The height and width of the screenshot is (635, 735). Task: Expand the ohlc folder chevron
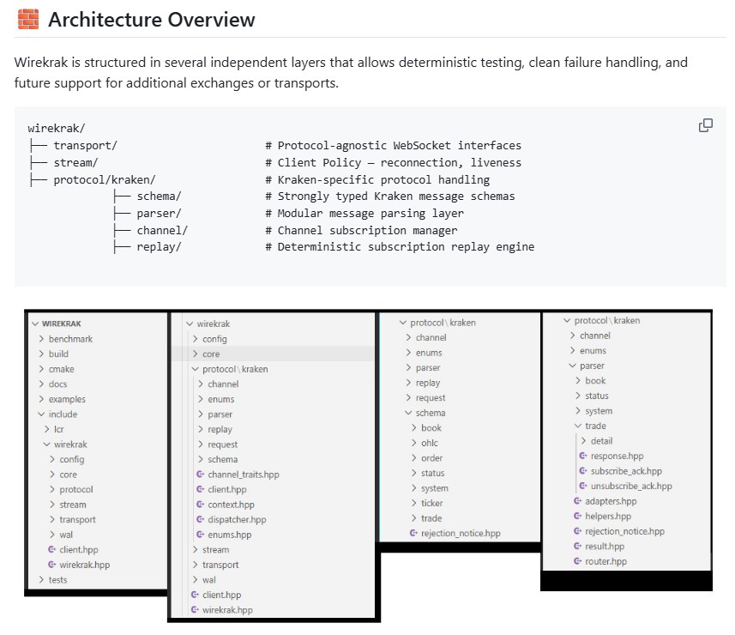point(414,443)
